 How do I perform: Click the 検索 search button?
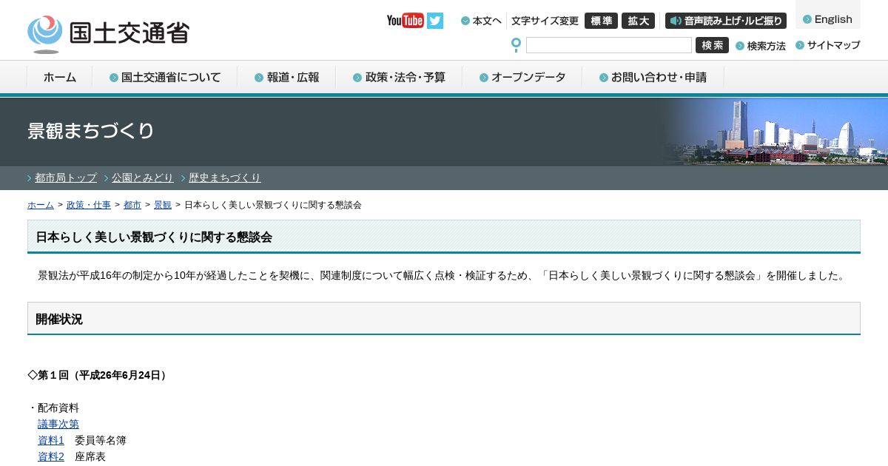[712, 45]
